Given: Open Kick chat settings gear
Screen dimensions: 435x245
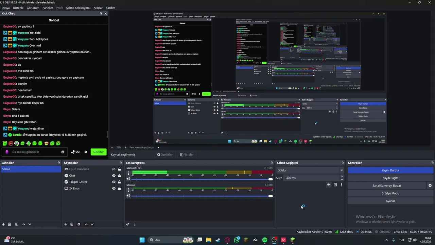Looking at the screenshot, I should click(86, 152).
